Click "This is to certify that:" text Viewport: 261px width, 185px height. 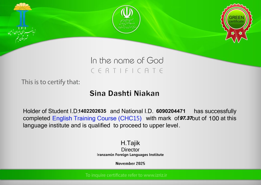tap(51, 82)
